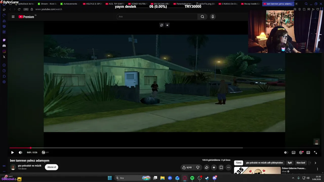Open options for Özlem Giderme Pususu video
324x182 pixels.
pos(317,169)
